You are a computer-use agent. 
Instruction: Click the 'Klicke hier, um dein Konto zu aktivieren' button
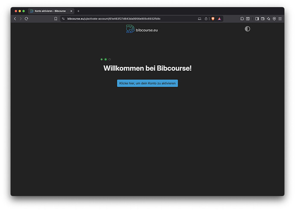(147, 83)
